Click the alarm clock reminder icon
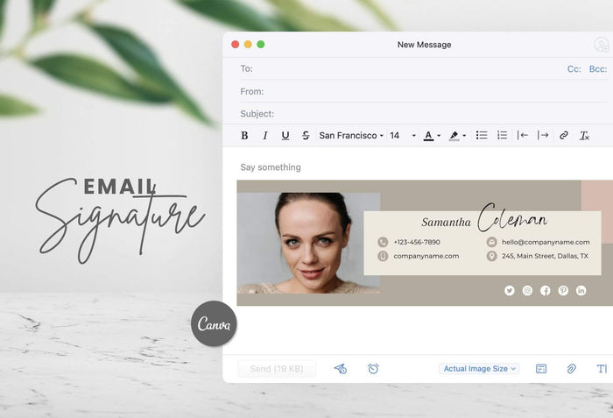 (x=373, y=369)
